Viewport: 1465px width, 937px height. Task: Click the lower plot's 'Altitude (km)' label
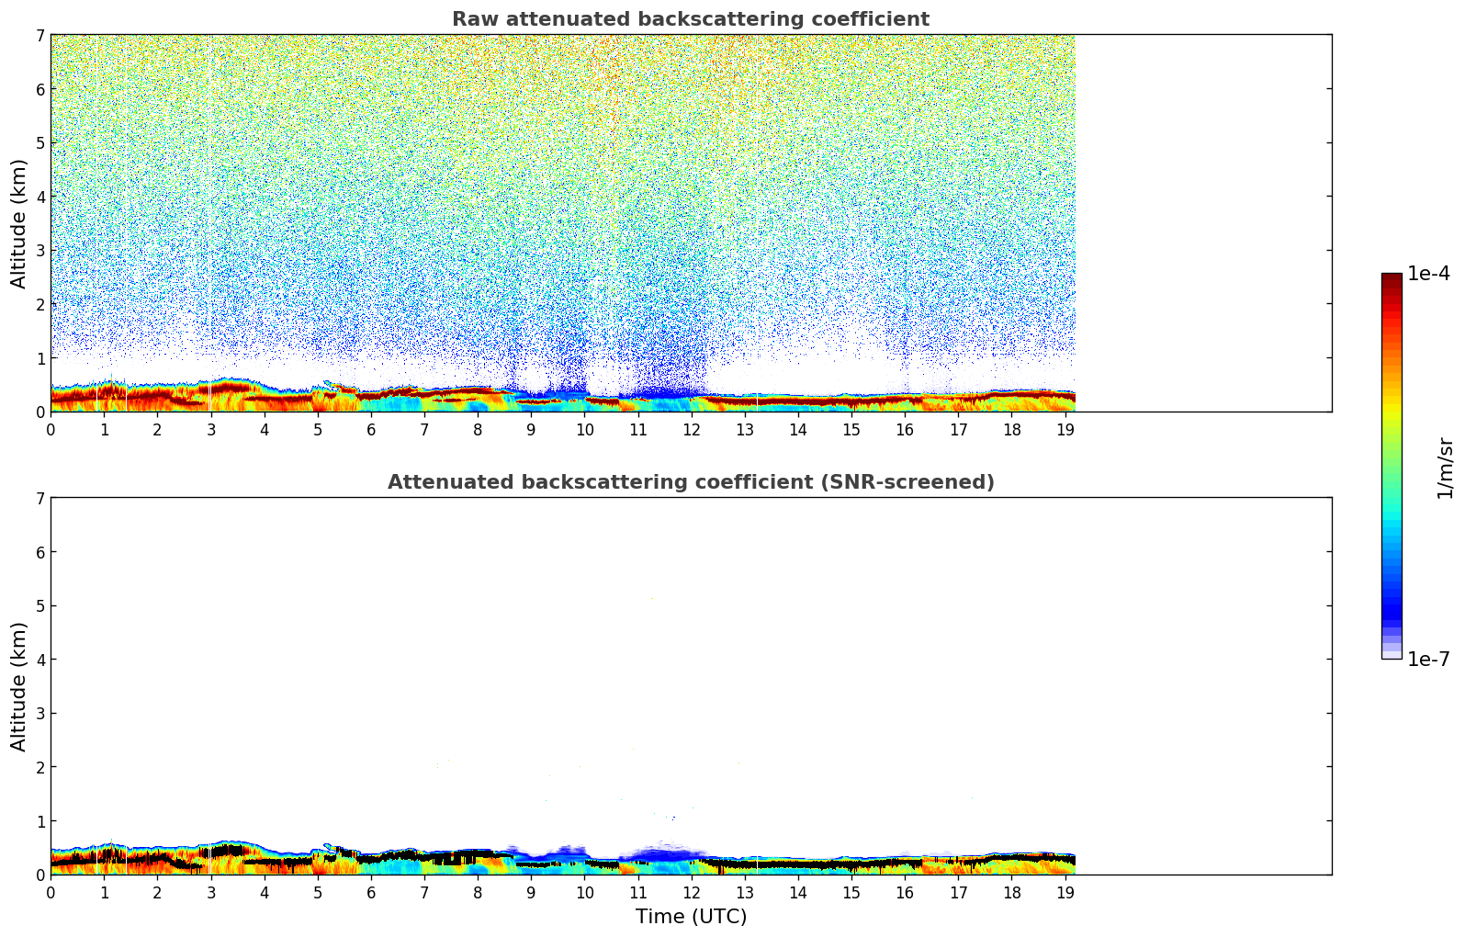click(19, 686)
